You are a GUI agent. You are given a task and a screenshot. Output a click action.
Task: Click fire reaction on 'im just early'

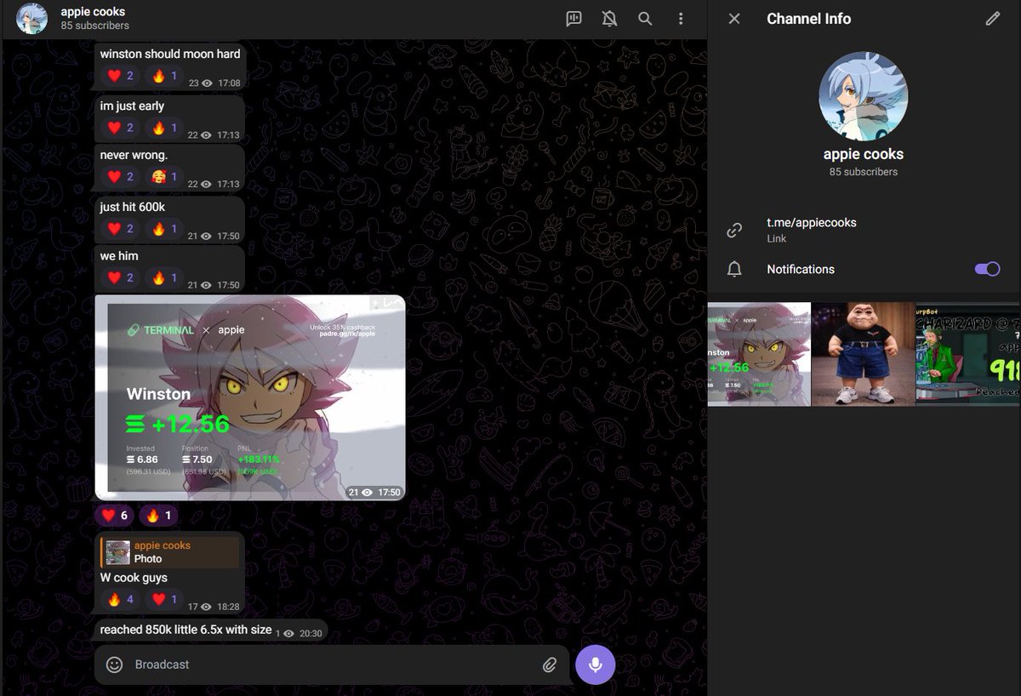[x=164, y=128]
